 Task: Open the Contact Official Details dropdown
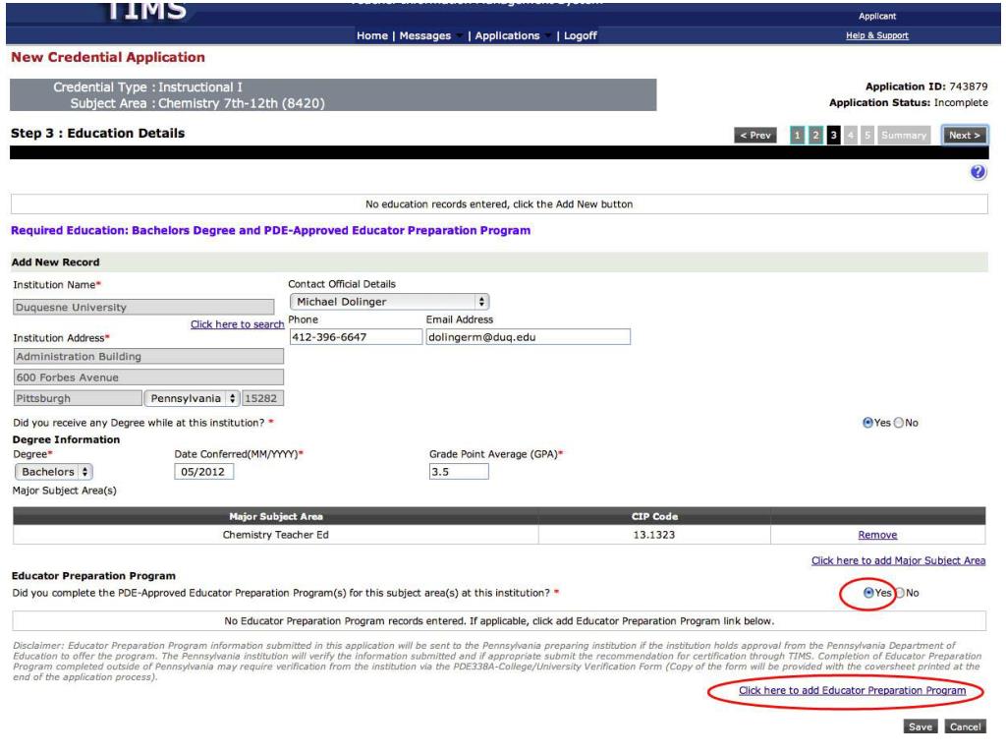389,302
